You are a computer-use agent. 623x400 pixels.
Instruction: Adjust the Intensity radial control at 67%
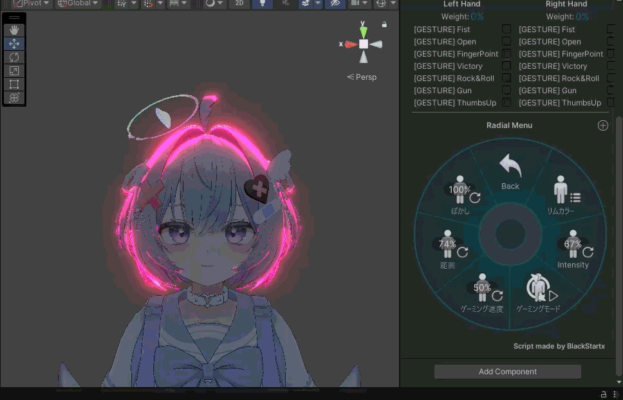[x=573, y=250]
